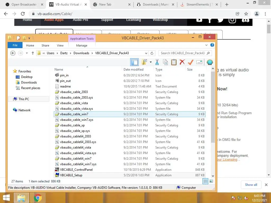Open the File ribbon tab
Screen dimensions: 271x203
tap(15, 45)
